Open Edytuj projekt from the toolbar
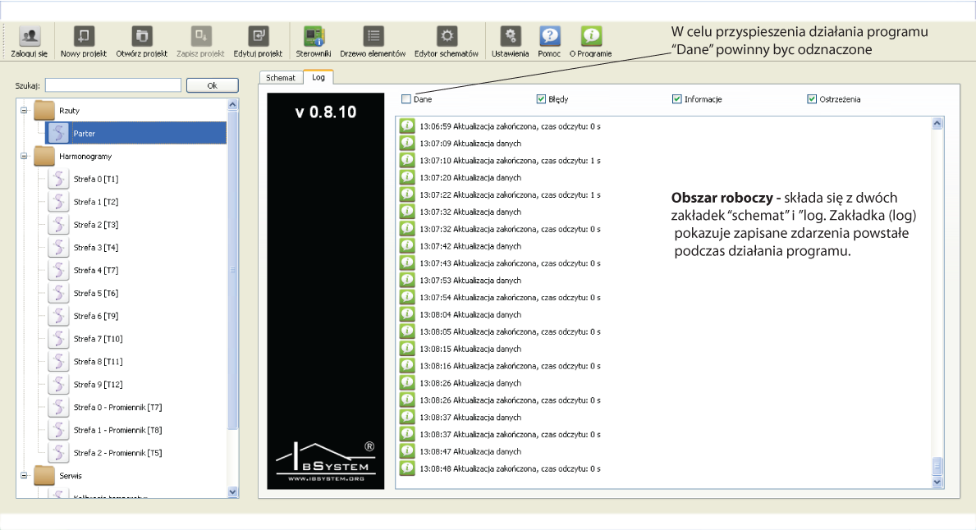This screenshot has width=976, height=530. [x=258, y=37]
